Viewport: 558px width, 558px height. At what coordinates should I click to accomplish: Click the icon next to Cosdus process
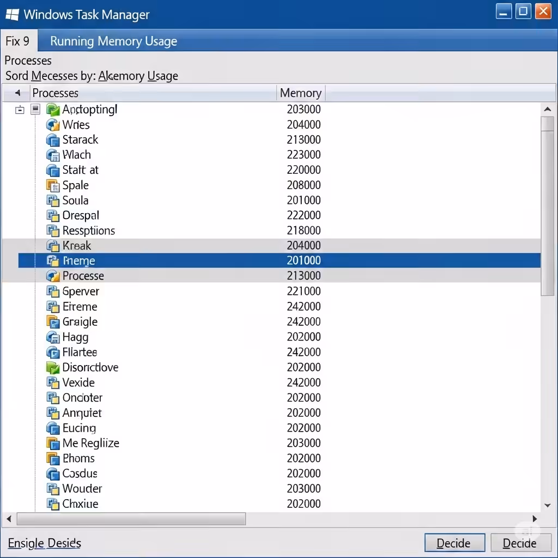pos(53,474)
